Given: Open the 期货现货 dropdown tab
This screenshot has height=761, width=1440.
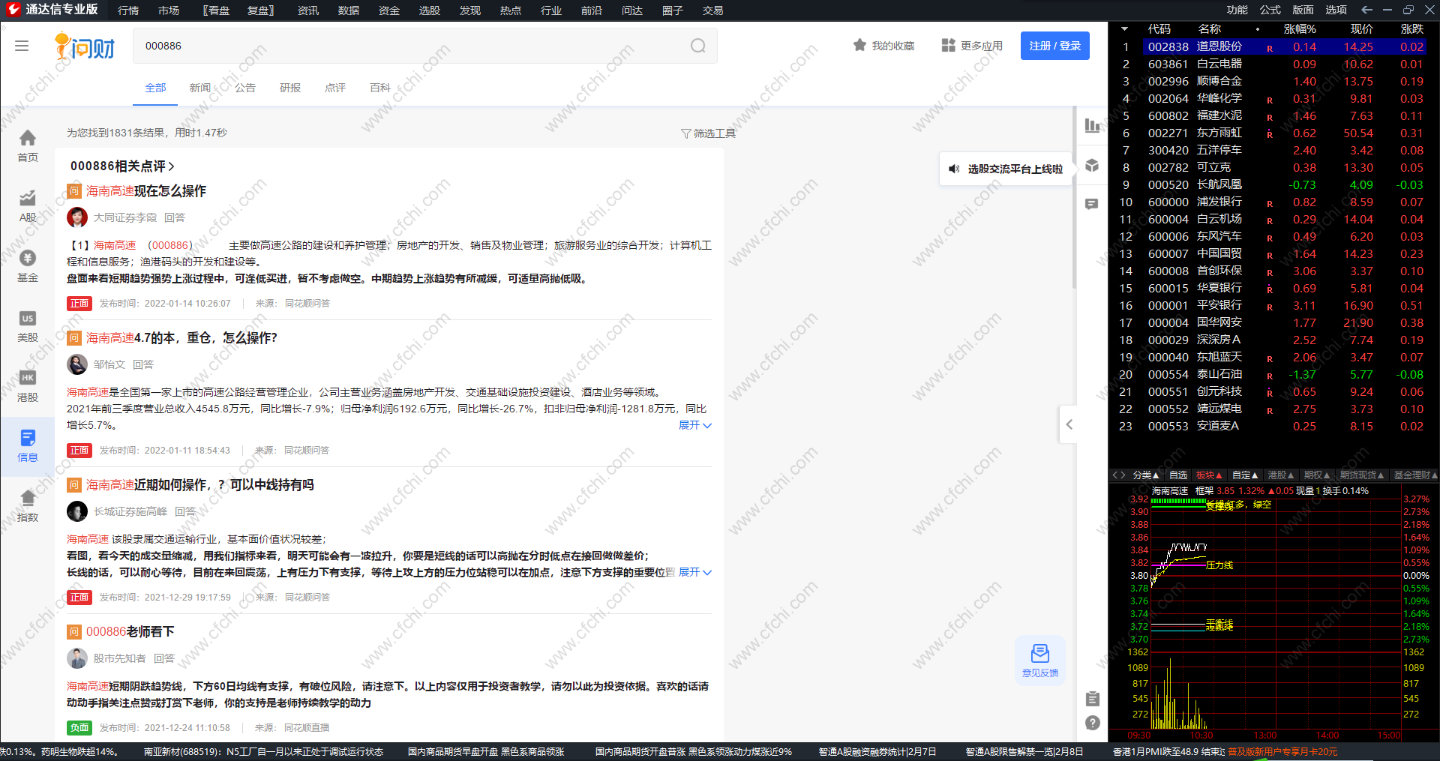Looking at the screenshot, I should [1362, 475].
